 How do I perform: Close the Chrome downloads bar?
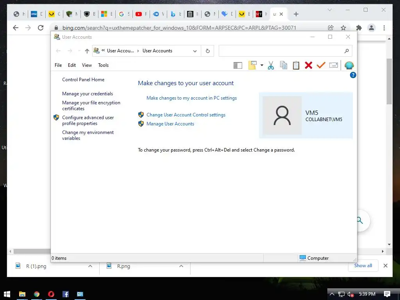pos(386,266)
